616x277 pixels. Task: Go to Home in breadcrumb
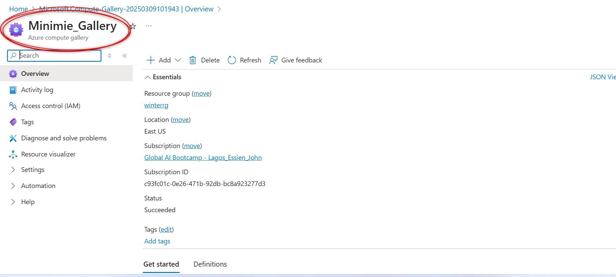point(18,9)
